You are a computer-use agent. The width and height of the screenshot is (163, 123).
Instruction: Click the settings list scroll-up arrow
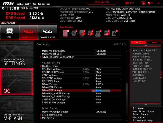pyautogui.click(x=127, y=51)
